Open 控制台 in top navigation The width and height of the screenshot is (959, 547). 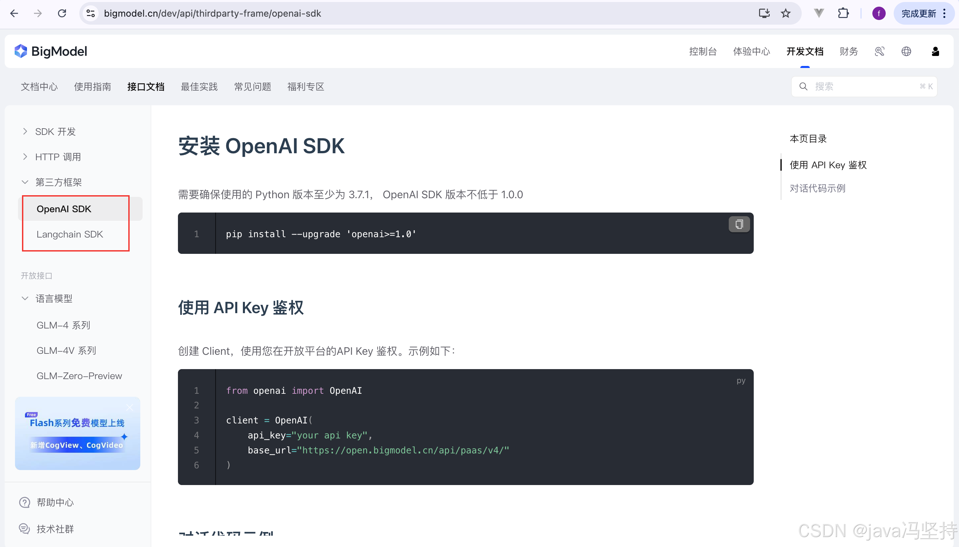(x=703, y=52)
